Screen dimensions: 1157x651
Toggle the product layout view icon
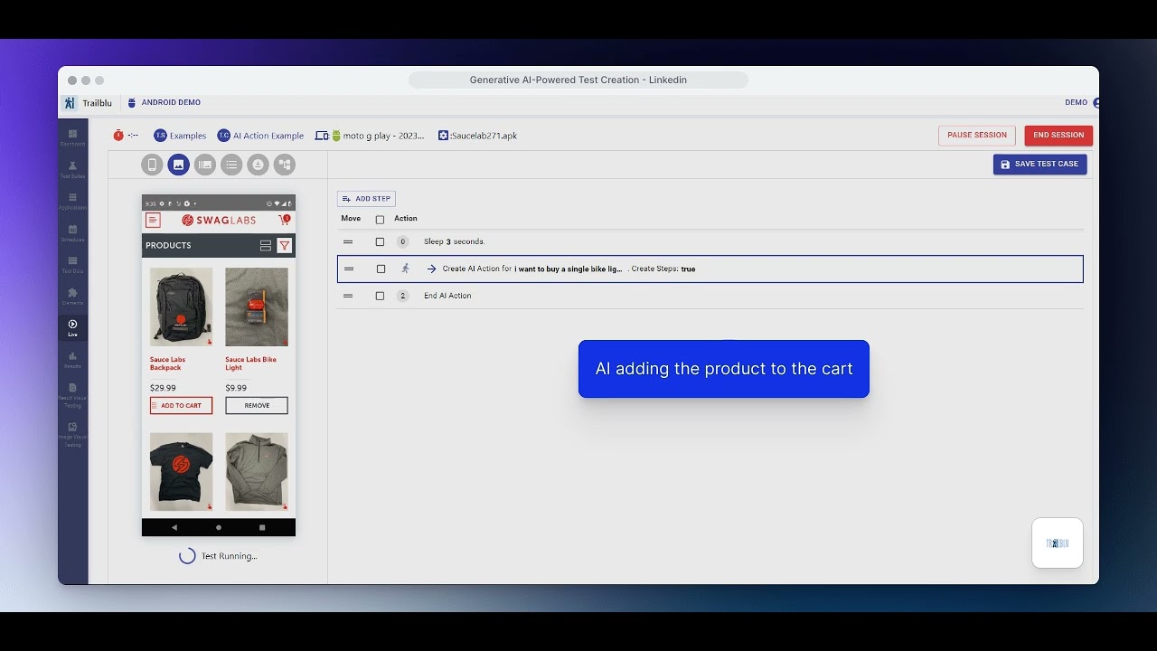[x=266, y=245]
